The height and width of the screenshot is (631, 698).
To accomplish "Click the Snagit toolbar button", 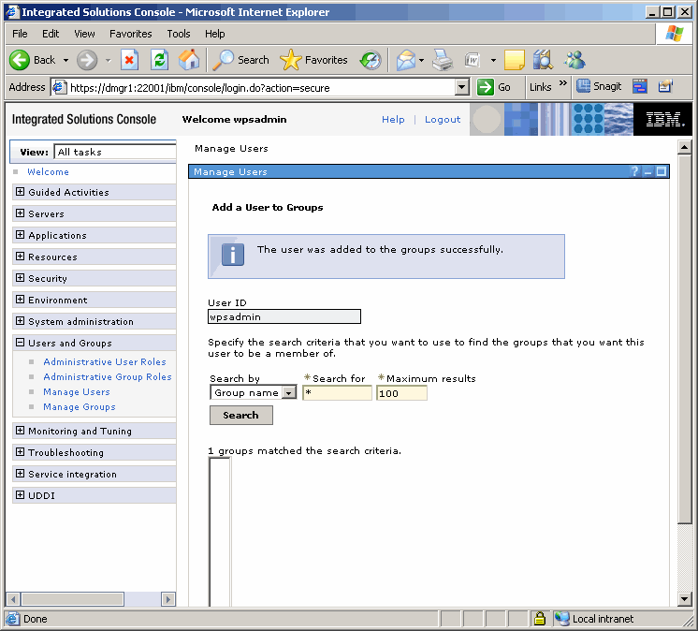I will click(599, 87).
